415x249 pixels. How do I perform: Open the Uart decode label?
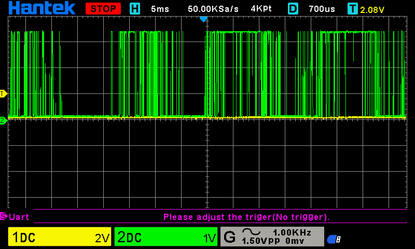click(x=19, y=217)
